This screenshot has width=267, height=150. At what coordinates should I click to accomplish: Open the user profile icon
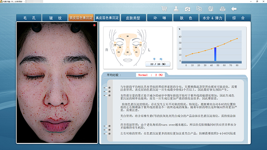click(x=176, y=9)
